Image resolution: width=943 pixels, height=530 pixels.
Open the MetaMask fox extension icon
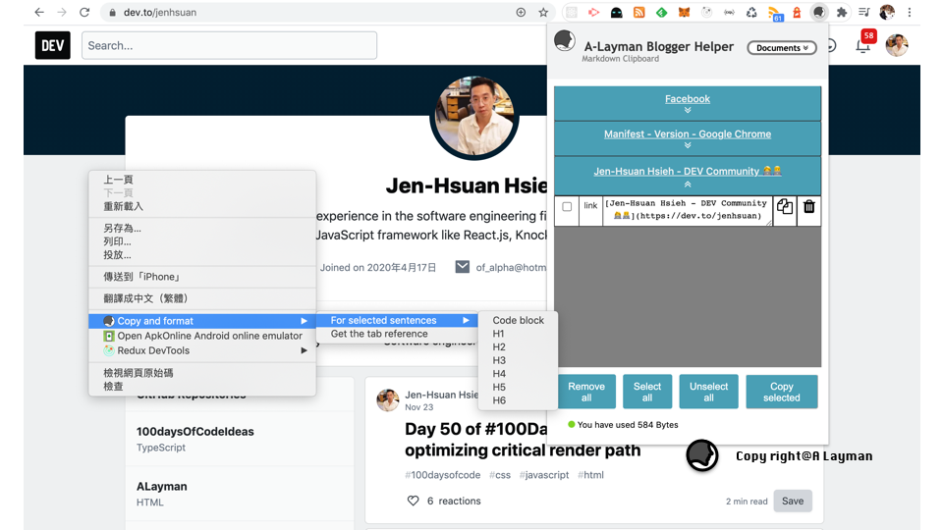pyautogui.click(x=684, y=12)
